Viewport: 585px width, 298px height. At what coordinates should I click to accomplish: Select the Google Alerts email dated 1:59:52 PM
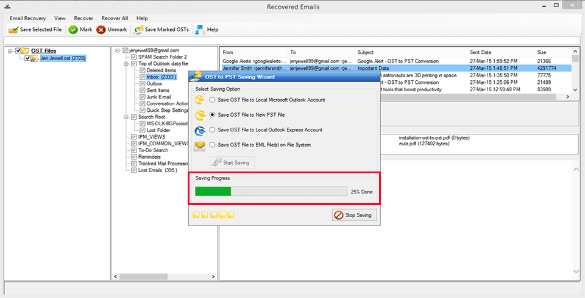(x=396, y=61)
